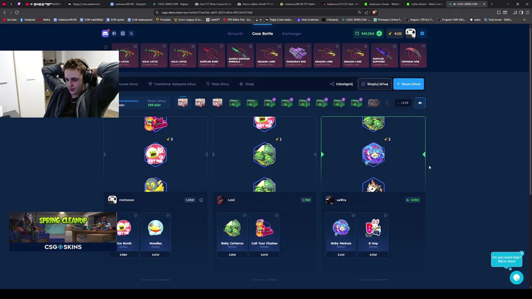The width and height of the screenshot is (532, 299).
Task: Open player uaWra's profile name
Action: click(341, 200)
